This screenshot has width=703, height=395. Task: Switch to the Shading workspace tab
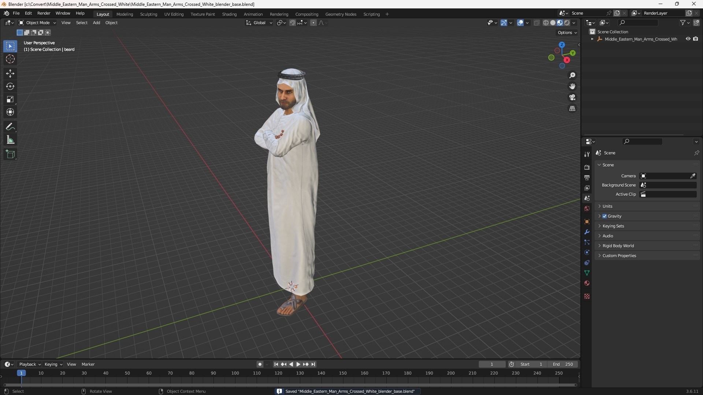click(x=229, y=14)
